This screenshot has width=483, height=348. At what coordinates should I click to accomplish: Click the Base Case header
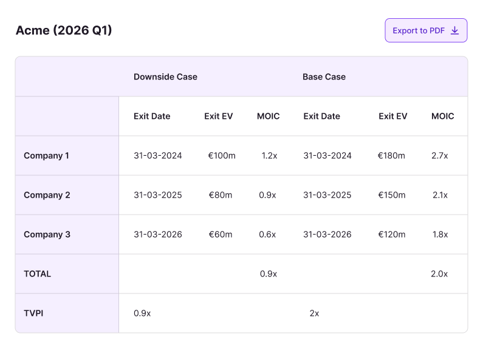324,77
